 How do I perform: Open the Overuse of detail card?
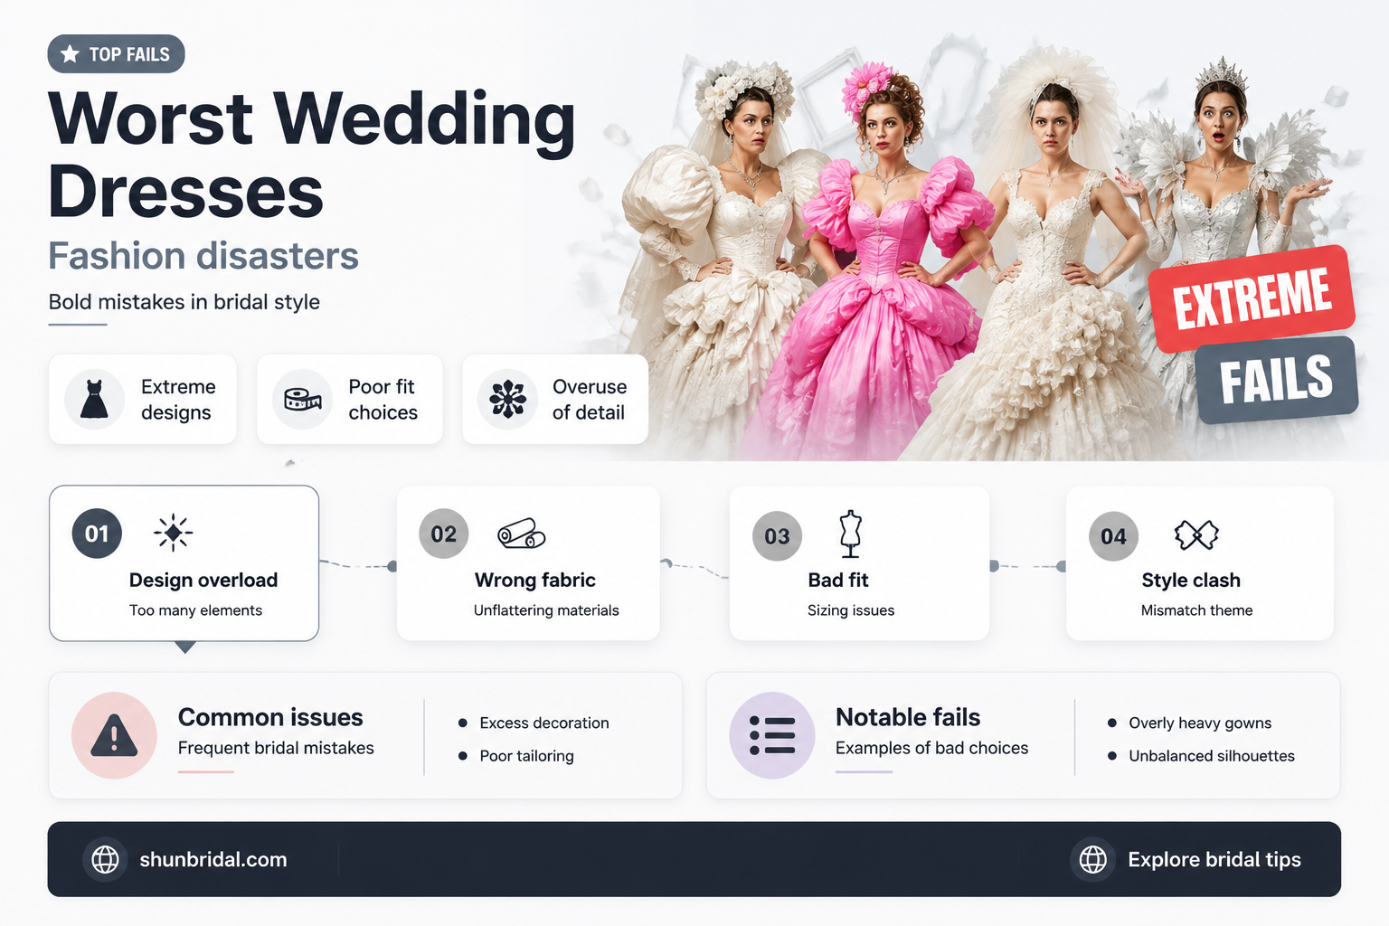point(555,399)
